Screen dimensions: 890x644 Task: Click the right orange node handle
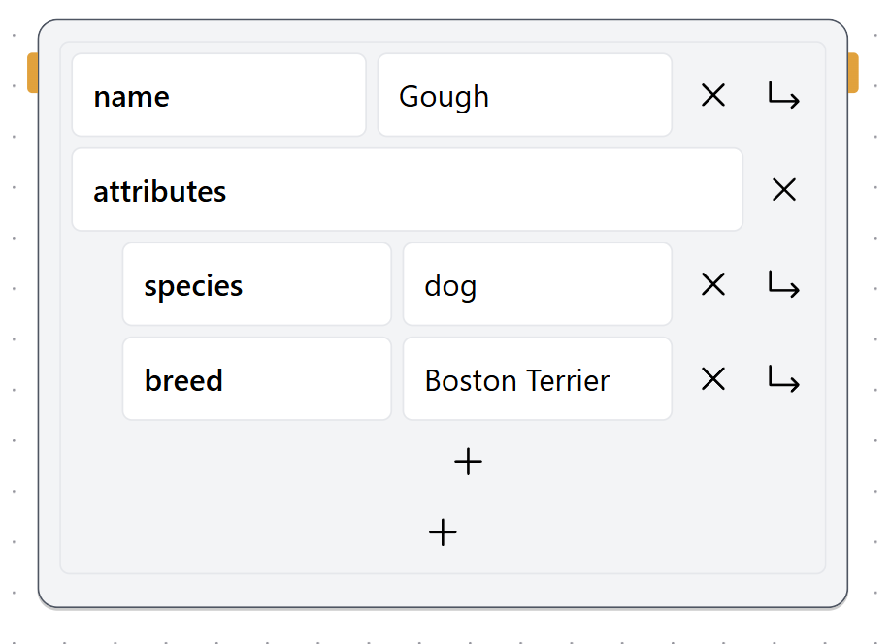point(853,74)
